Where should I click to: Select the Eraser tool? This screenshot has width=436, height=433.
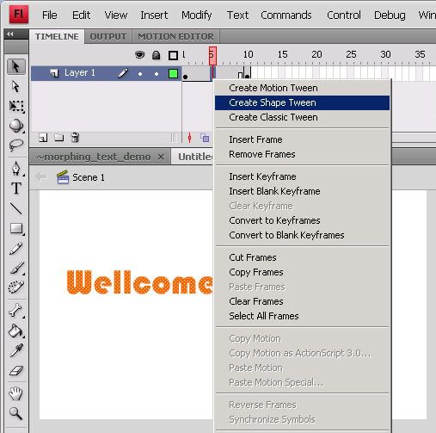pos(16,370)
